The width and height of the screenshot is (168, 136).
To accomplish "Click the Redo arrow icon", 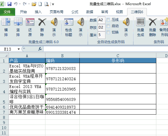I will 25,4.
